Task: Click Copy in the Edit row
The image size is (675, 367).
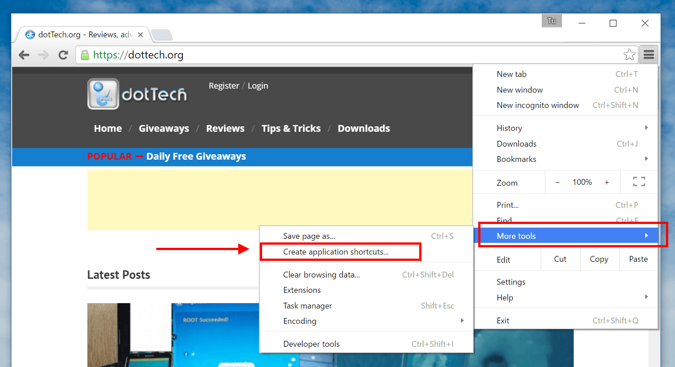Action: pyautogui.click(x=599, y=259)
